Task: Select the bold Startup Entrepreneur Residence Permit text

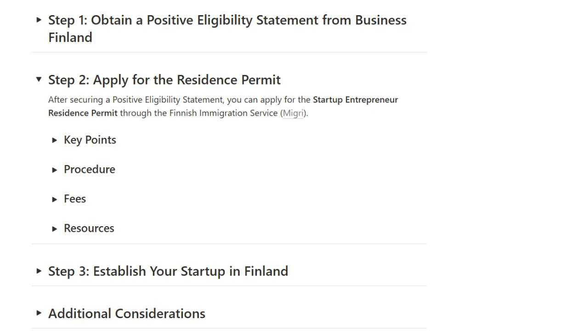Action: click(355, 100)
